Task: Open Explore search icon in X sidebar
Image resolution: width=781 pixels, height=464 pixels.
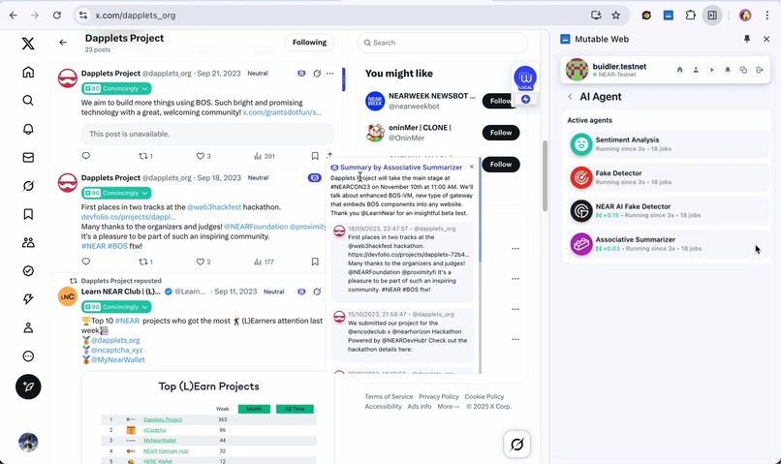Action: pyautogui.click(x=28, y=101)
